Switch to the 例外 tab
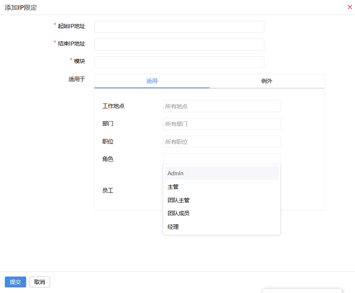The width and height of the screenshot is (355, 293). click(x=267, y=81)
